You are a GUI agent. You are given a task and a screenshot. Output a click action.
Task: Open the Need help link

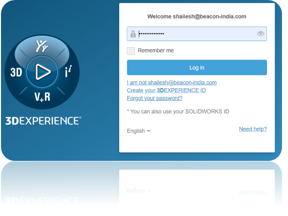click(x=253, y=129)
